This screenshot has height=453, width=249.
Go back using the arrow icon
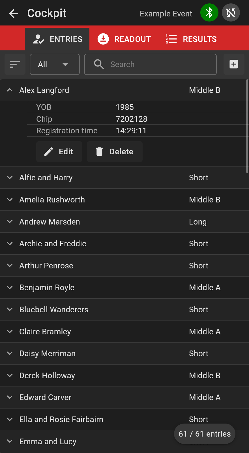(x=14, y=13)
